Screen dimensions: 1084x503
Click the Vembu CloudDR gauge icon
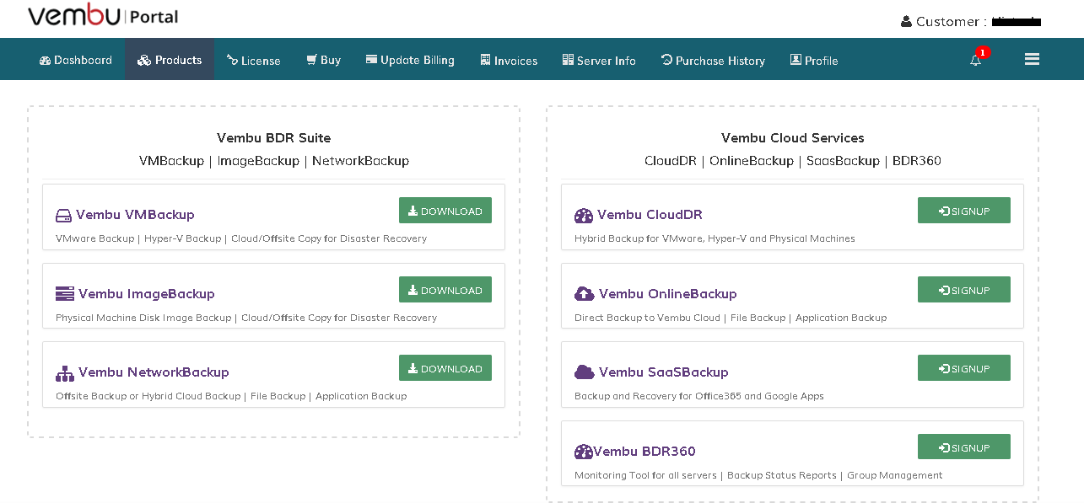[x=584, y=216]
